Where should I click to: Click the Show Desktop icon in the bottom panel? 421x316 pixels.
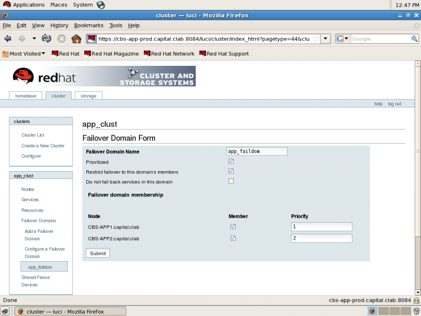click(5, 311)
